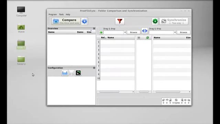This screenshot has width=220, height=124.
Task: Click left grid horizontal scrollbar
Action: tap(109, 92)
